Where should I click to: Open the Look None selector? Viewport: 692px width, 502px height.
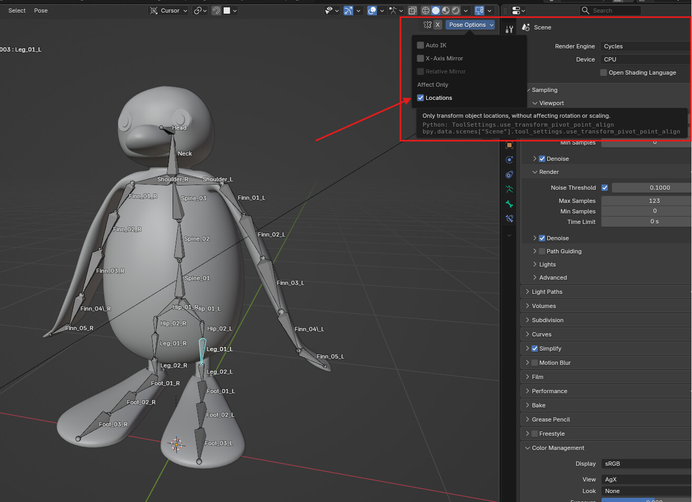pos(647,491)
